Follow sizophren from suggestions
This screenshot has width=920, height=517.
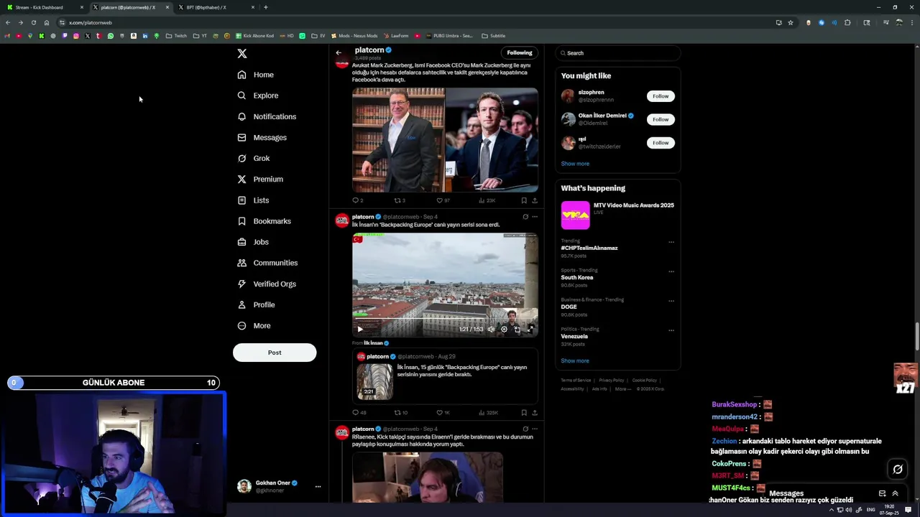tap(661, 96)
